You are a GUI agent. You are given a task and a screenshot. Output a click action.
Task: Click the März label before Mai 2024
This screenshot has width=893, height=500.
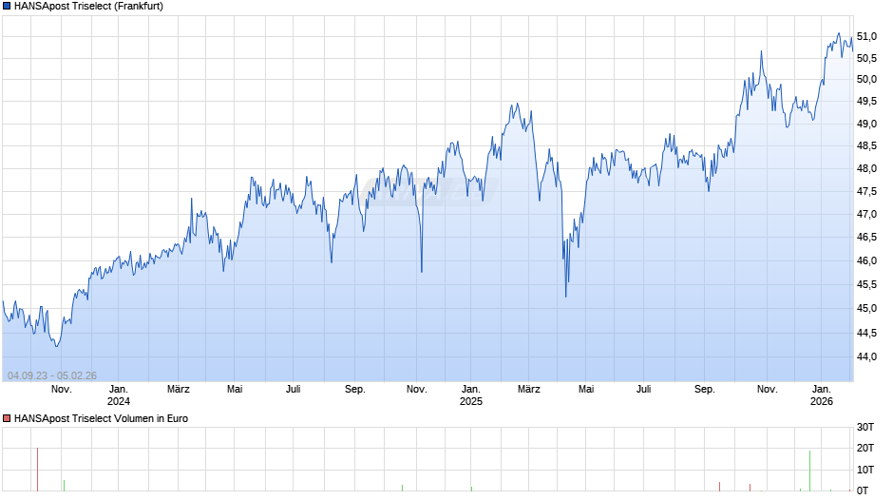click(179, 390)
